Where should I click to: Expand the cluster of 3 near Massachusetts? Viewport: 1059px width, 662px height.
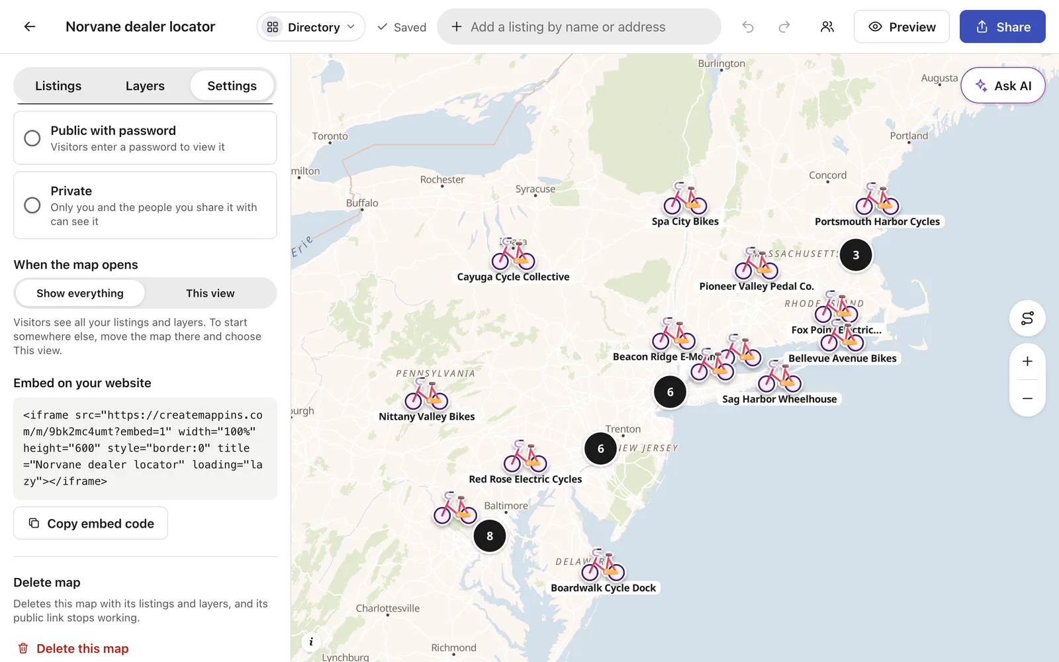856,255
